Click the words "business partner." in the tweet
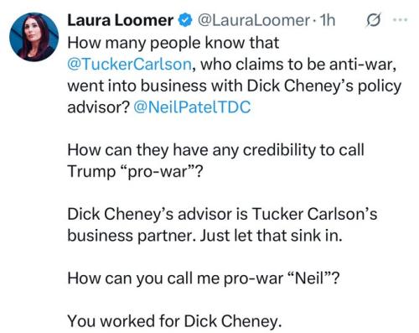419x333 pixels. coord(132,236)
